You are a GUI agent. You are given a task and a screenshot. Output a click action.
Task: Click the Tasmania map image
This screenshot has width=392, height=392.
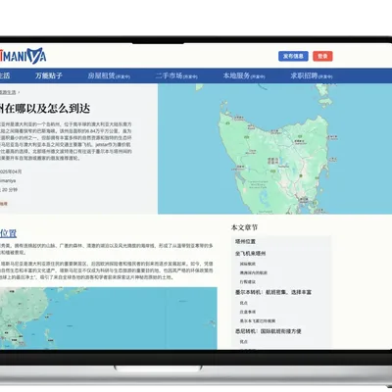(x=274, y=149)
